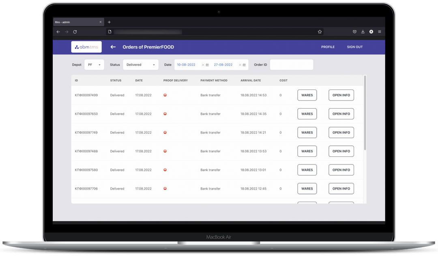
Task: Open WARES for order КПФ00097488
Action: tap(307, 151)
